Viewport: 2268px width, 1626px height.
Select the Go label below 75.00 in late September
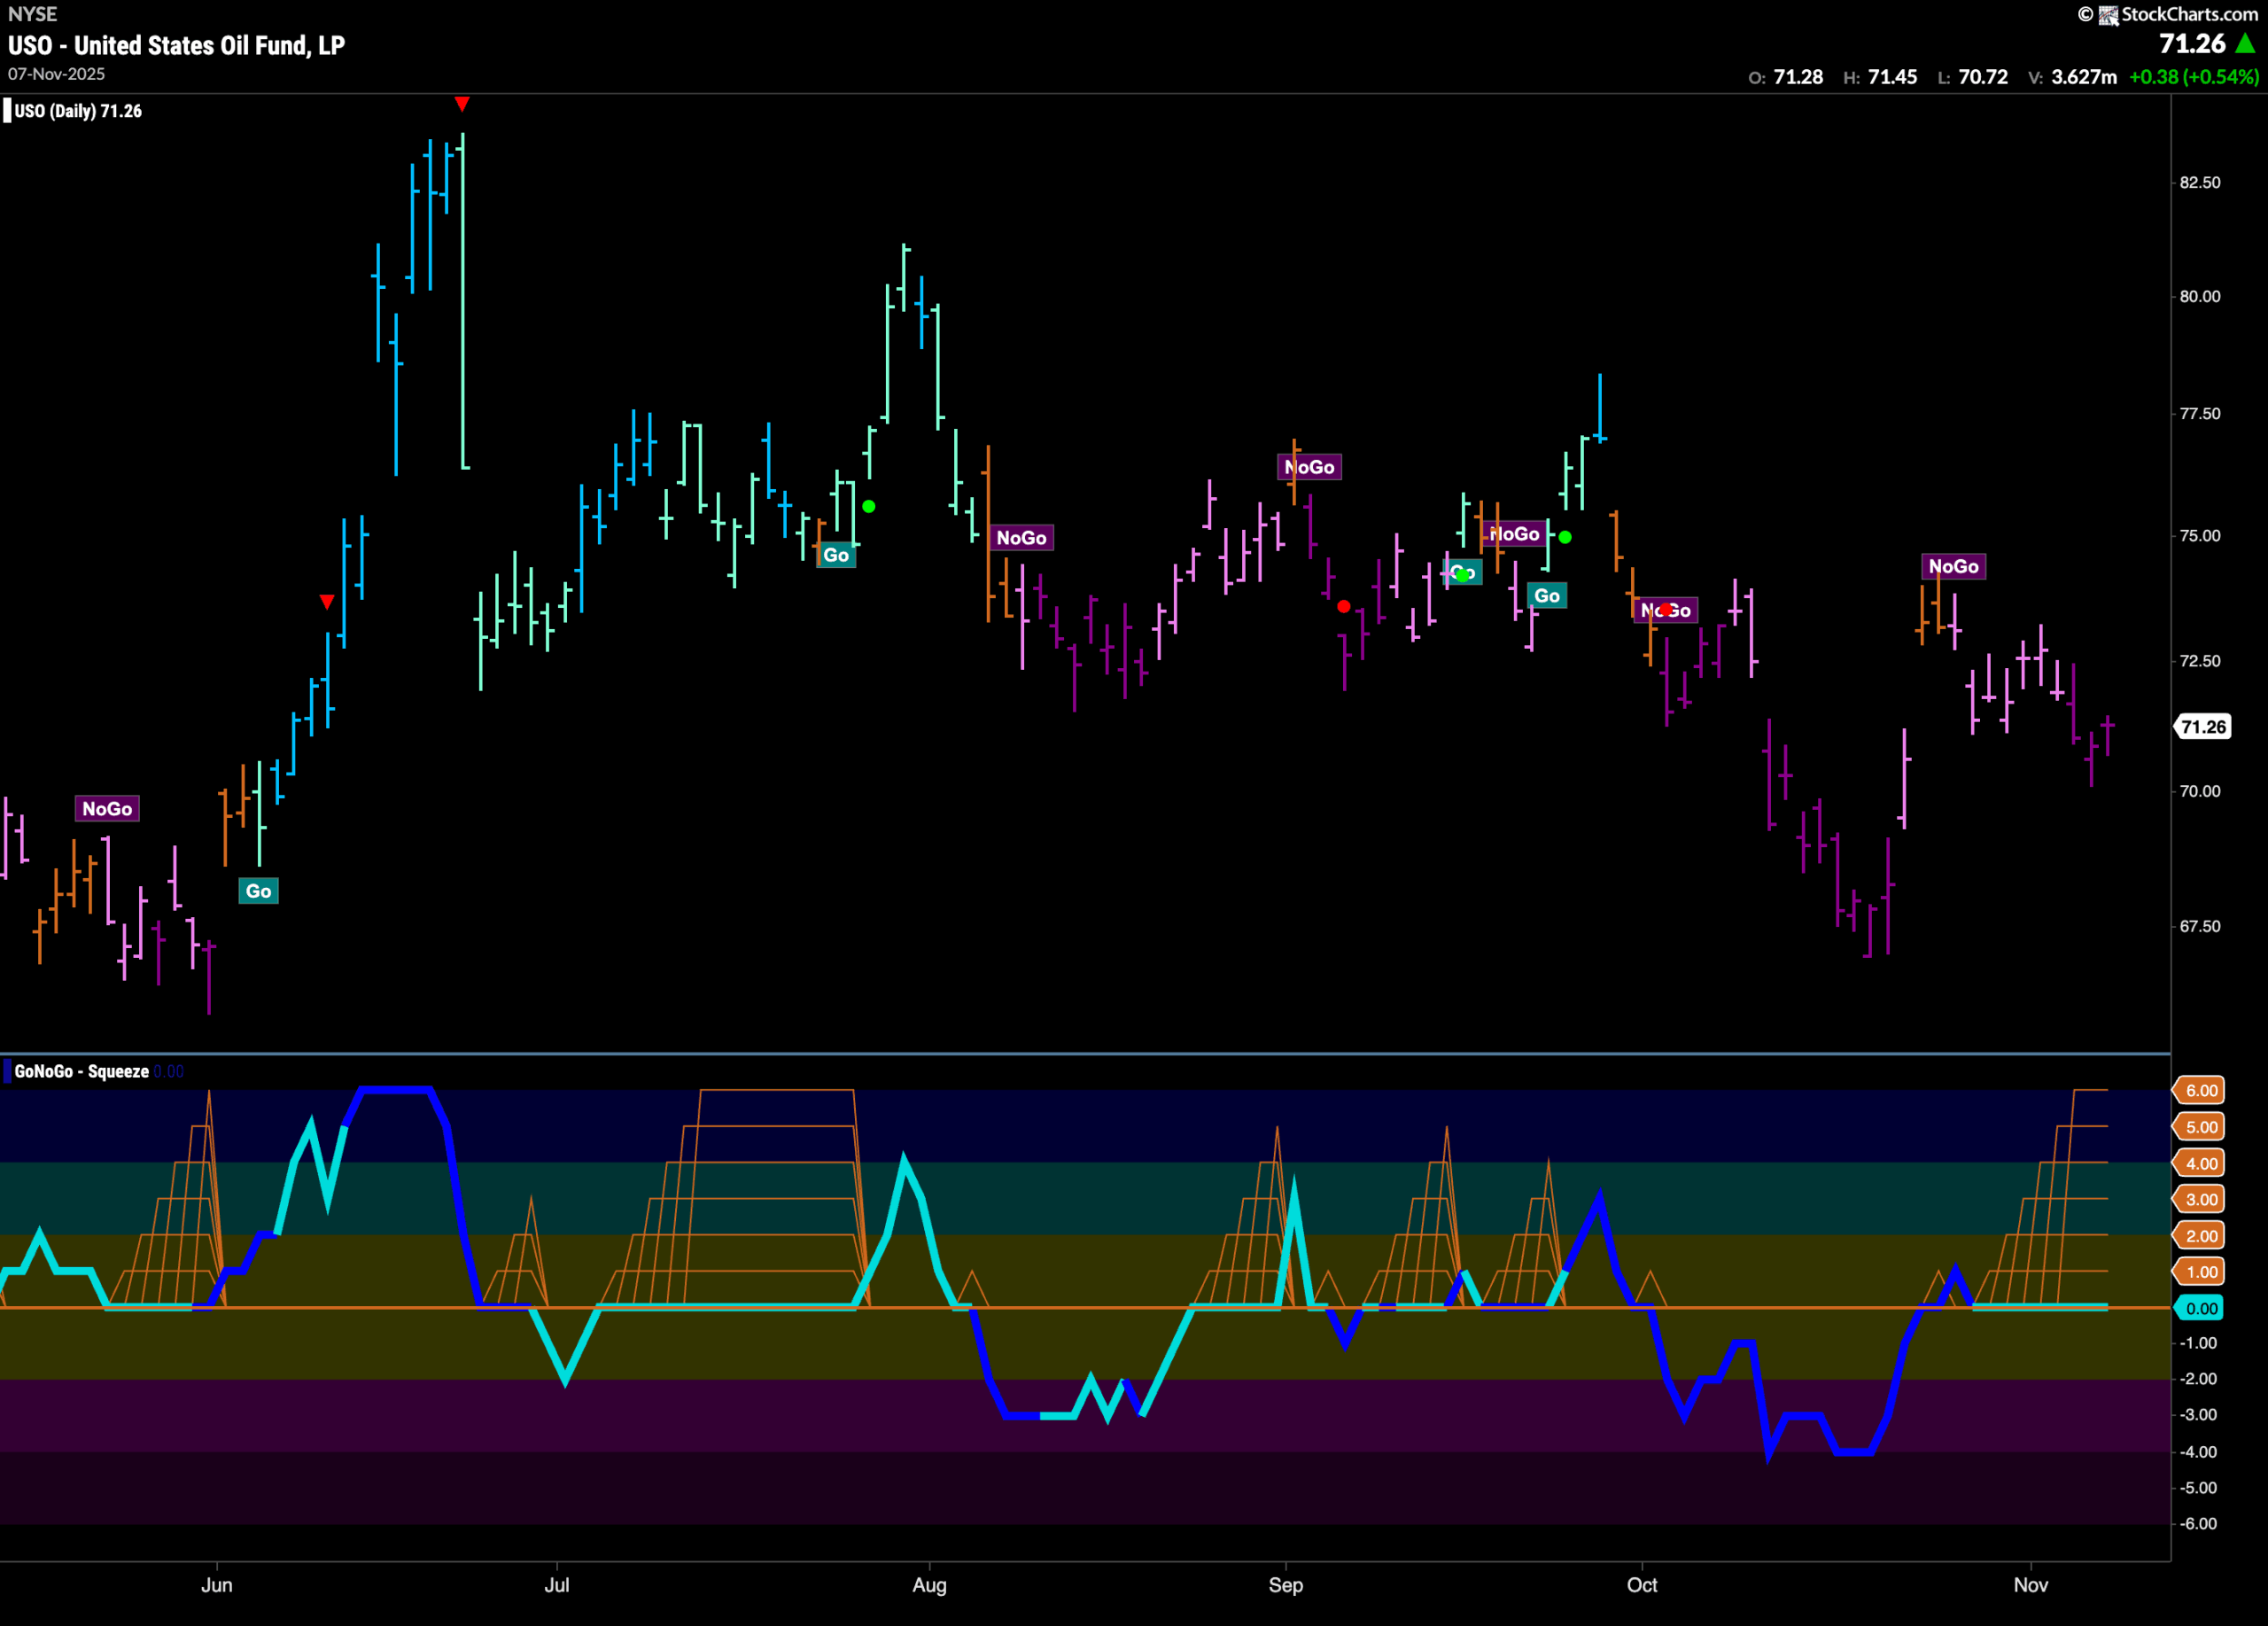click(x=1547, y=596)
